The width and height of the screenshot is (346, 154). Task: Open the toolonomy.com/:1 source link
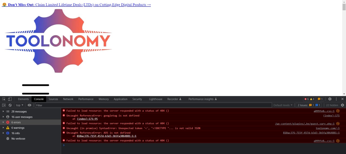point(328,128)
